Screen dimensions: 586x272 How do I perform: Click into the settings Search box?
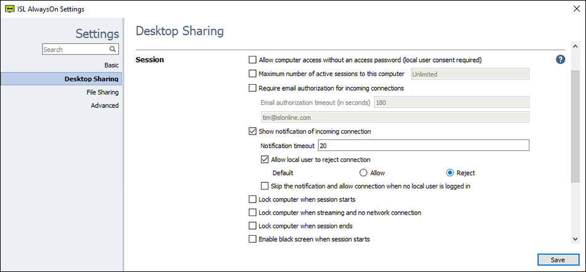(x=75, y=49)
